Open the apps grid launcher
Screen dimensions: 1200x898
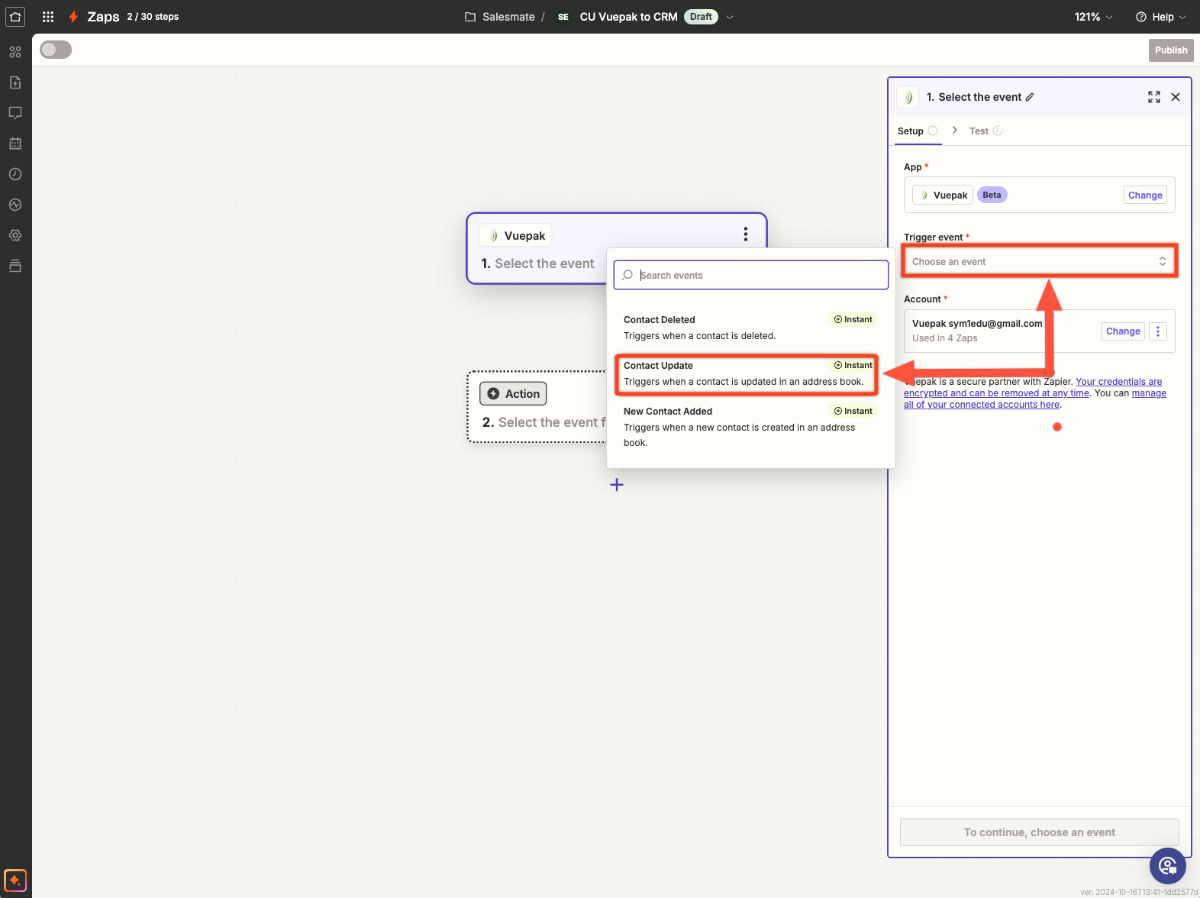(x=48, y=17)
